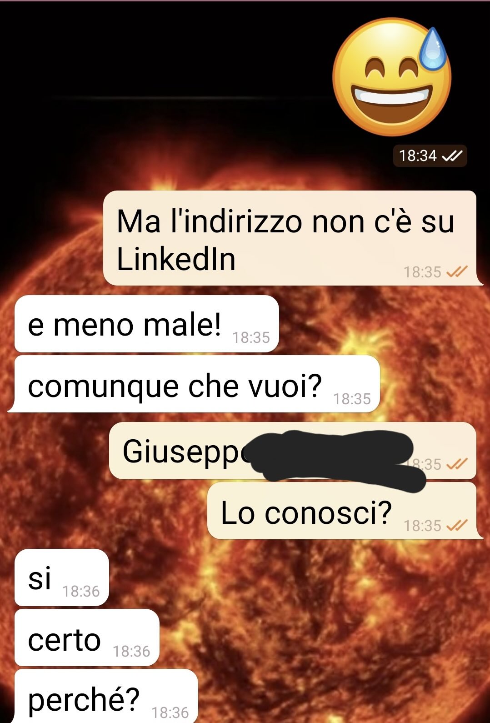Viewport: 490px width, 723px height.
Task: Tap the read ticks on the LinkedIn message
Action: tap(457, 272)
